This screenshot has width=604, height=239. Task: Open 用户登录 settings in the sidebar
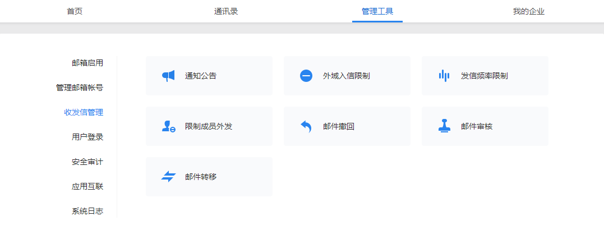tap(87, 137)
